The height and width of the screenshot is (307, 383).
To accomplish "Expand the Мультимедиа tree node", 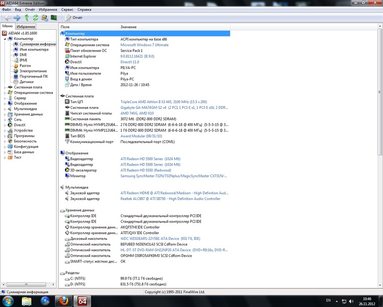I will (x=5, y=109).
